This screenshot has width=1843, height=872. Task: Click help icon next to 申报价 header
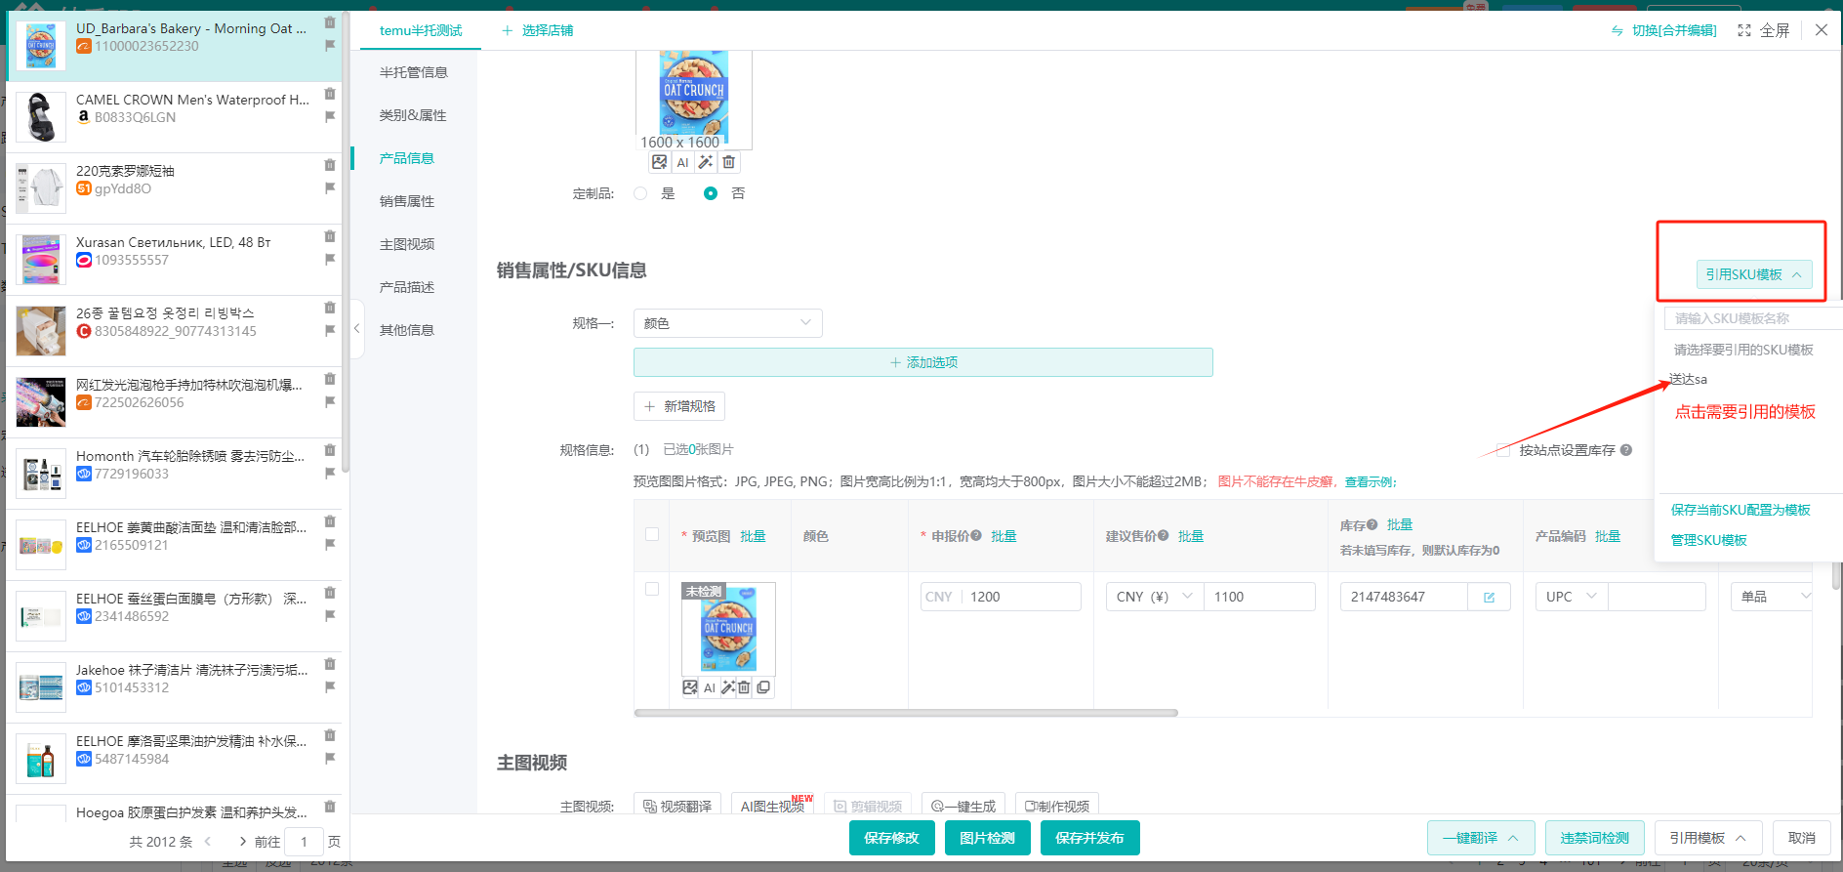tap(976, 535)
